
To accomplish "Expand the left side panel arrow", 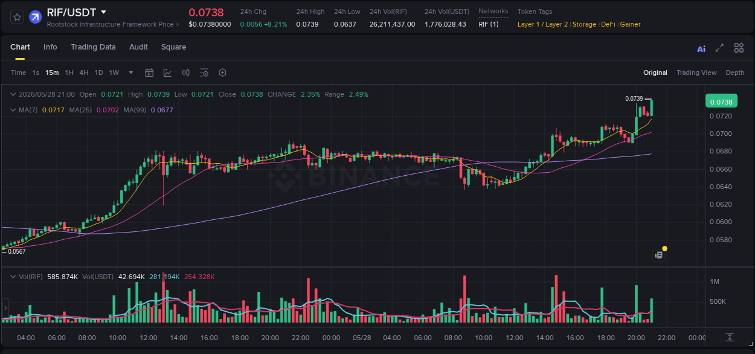I will (x=4, y=307).
